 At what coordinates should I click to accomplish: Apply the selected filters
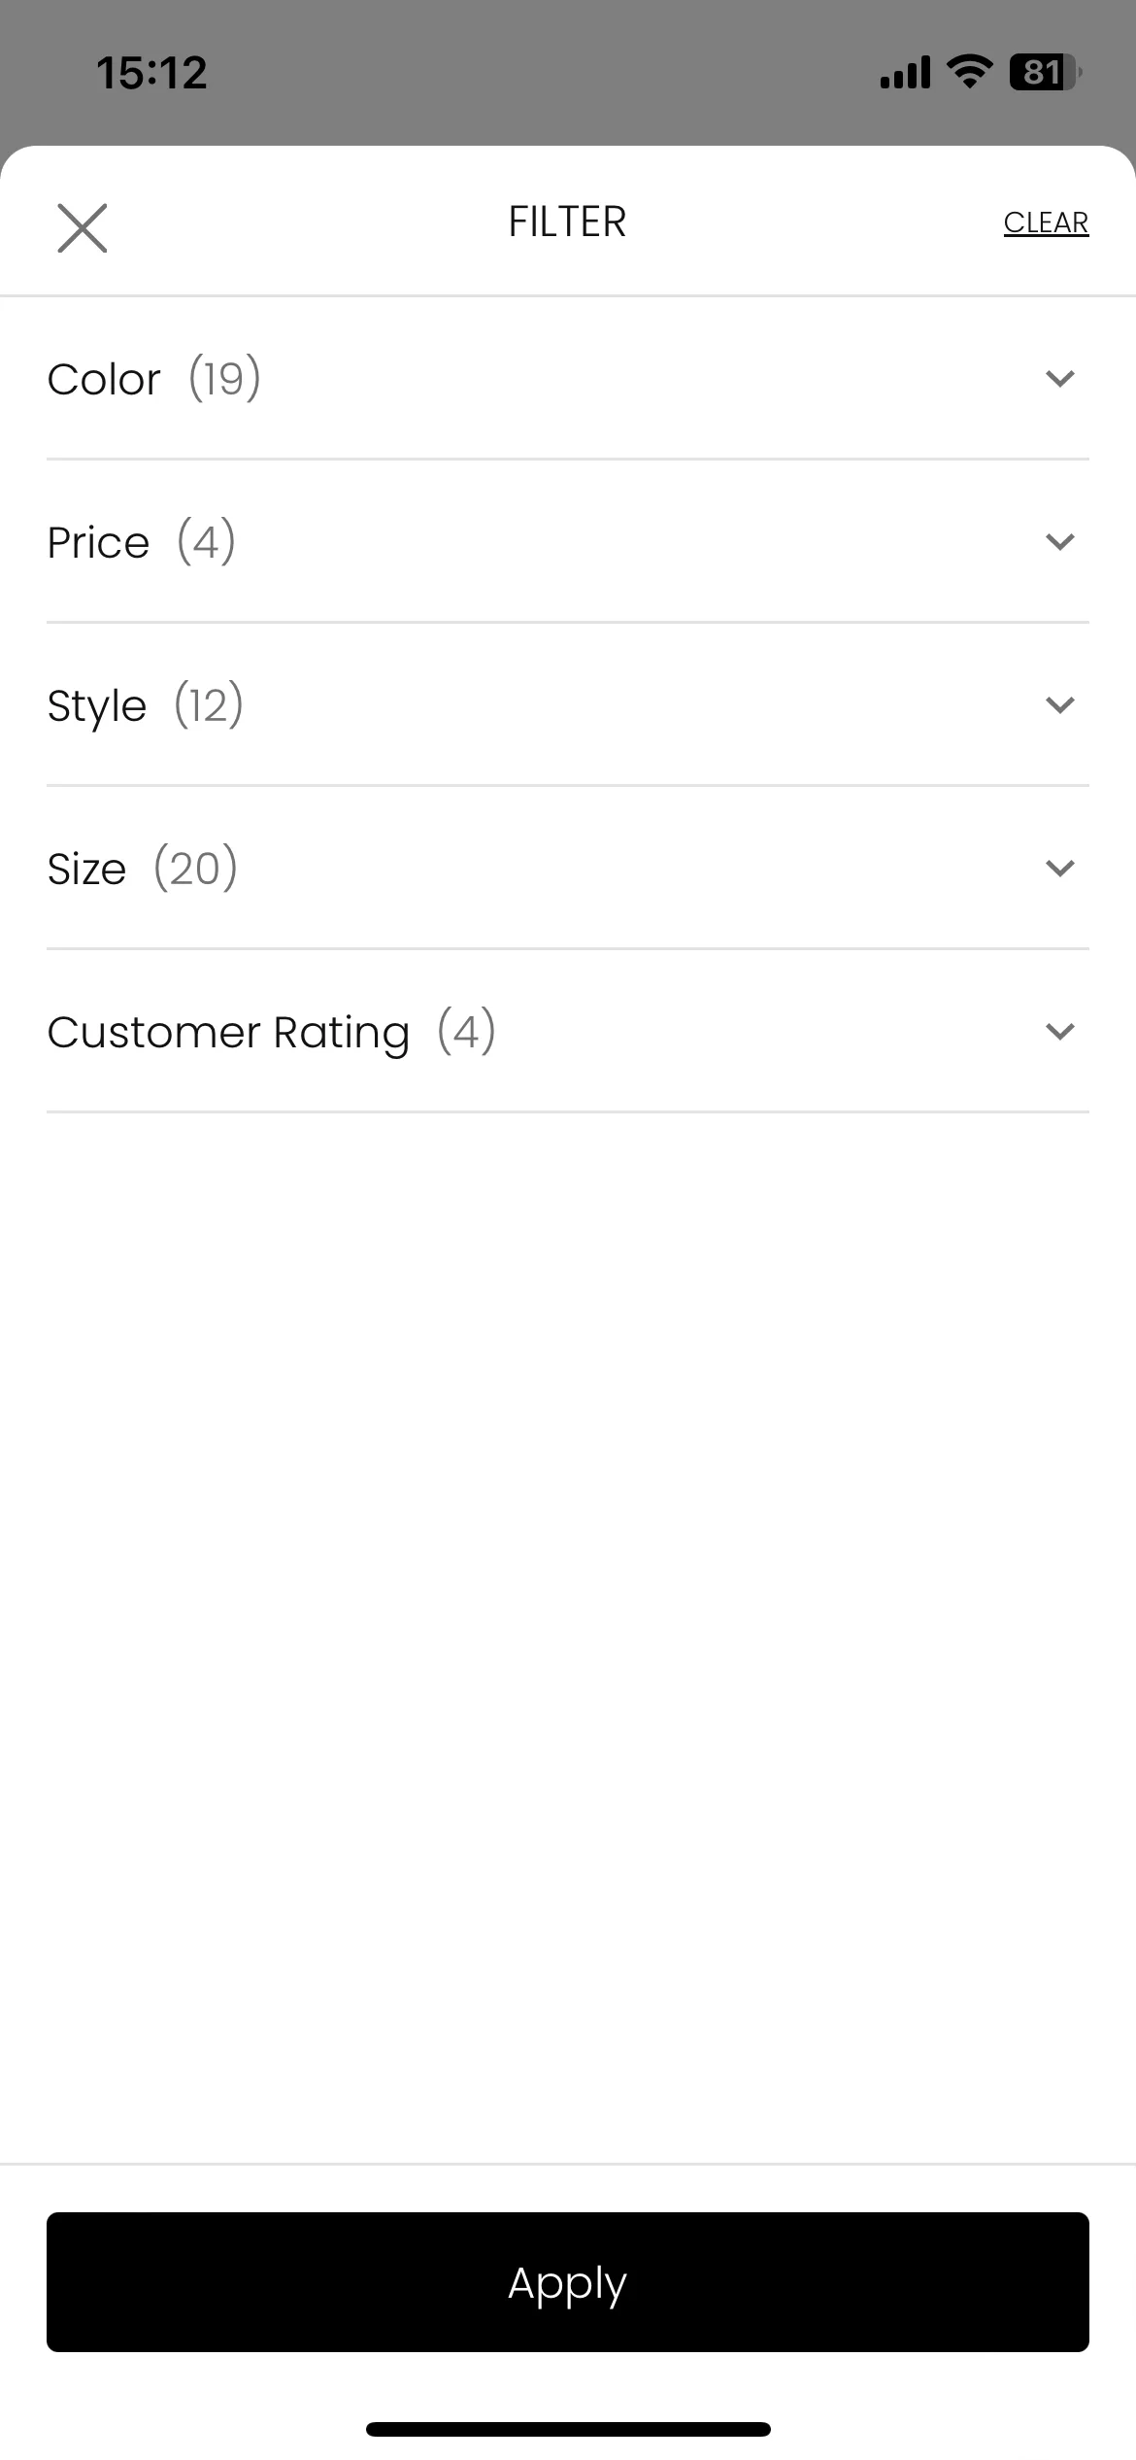click(568, 2282)
